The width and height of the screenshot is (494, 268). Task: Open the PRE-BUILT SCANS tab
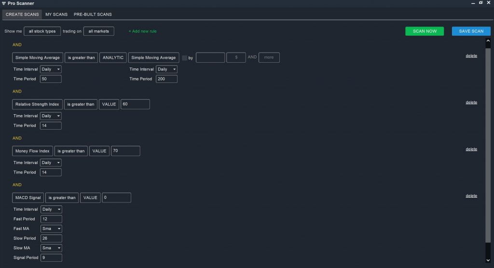[x=93, y=14]
